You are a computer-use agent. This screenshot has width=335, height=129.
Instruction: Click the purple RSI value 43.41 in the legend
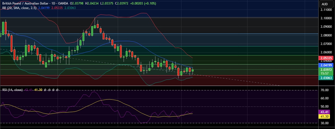point(28,90)
